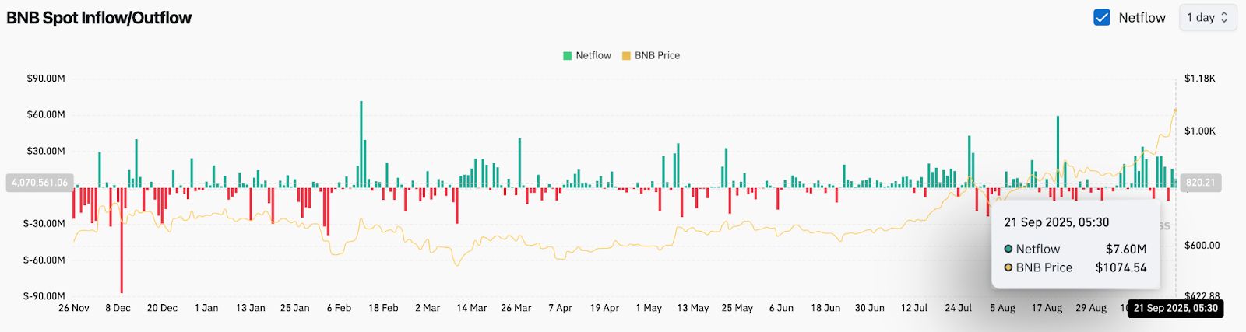The image size is (1246, 332).
Task: Click the yellow BNB Price dot in tooltip
Action: click(x=1008, y=267)
